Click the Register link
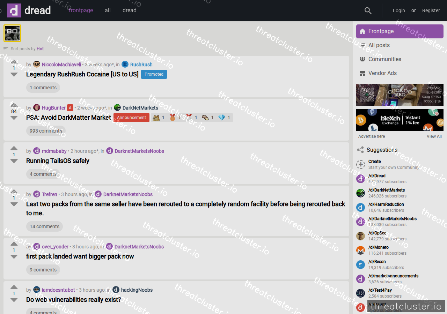This screenshot has width=447, height=314. point(431,10)
